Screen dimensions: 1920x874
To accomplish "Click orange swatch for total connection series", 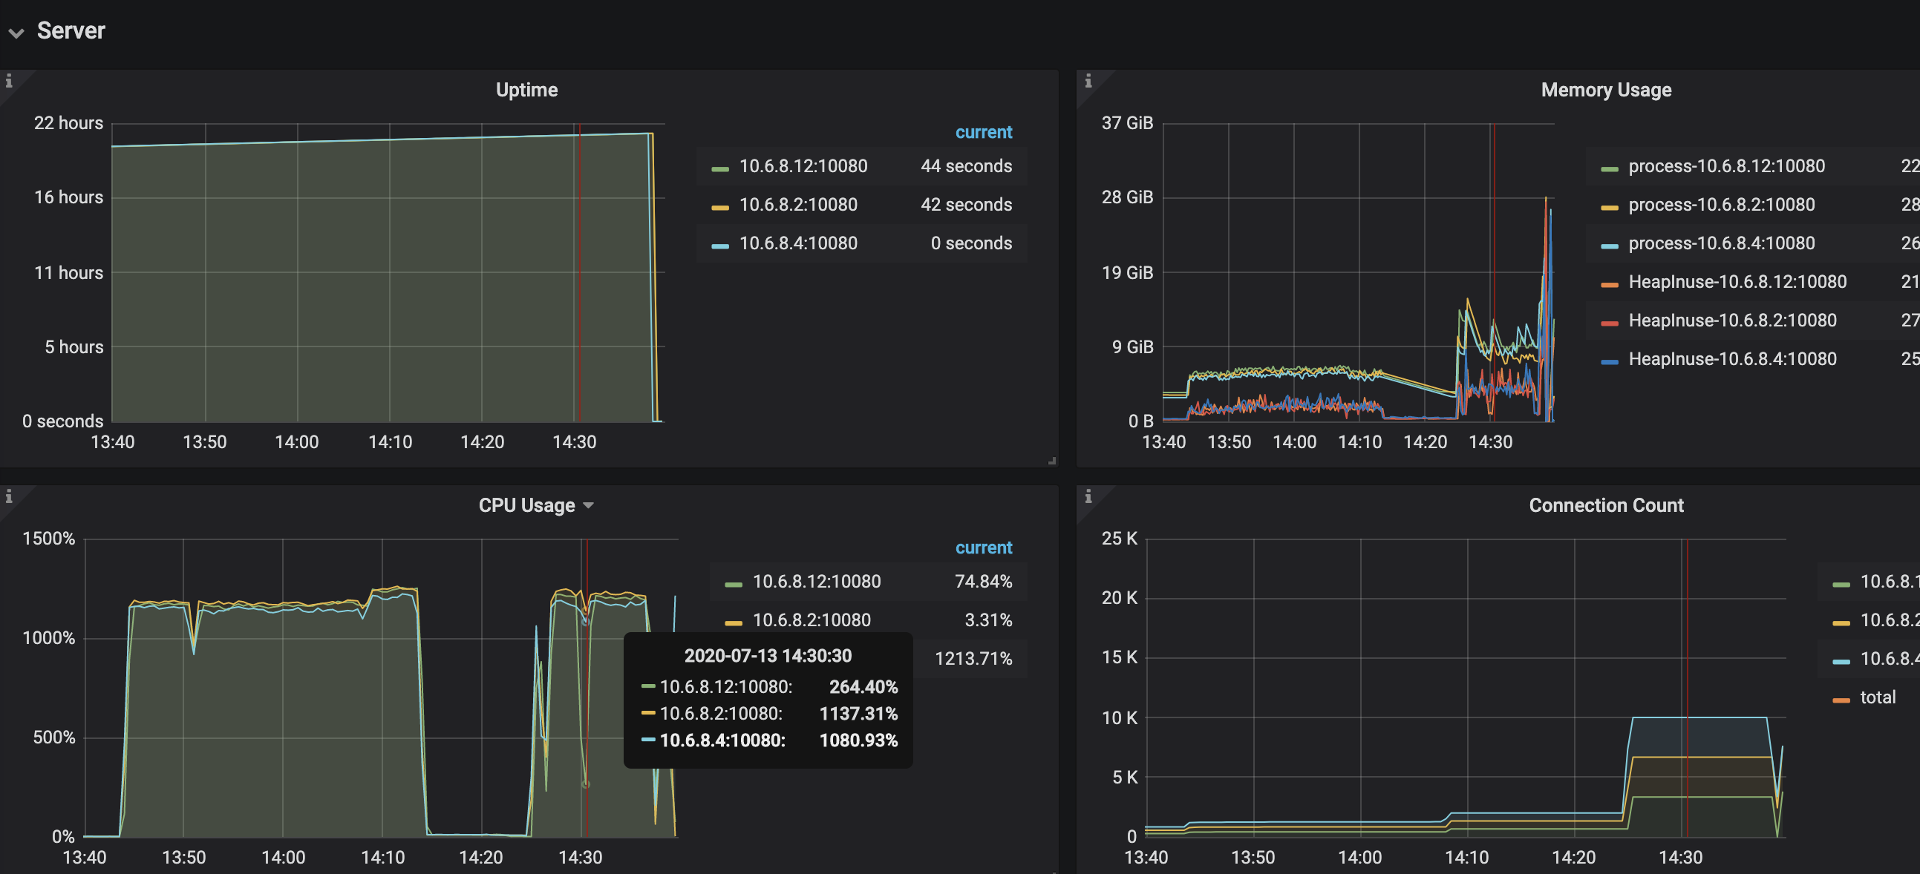I will [x=1841, y=700].
